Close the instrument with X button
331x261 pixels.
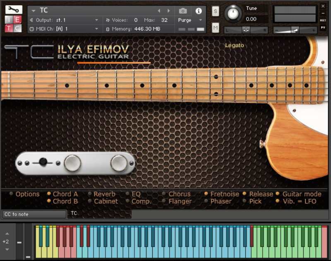click(323, 6)
